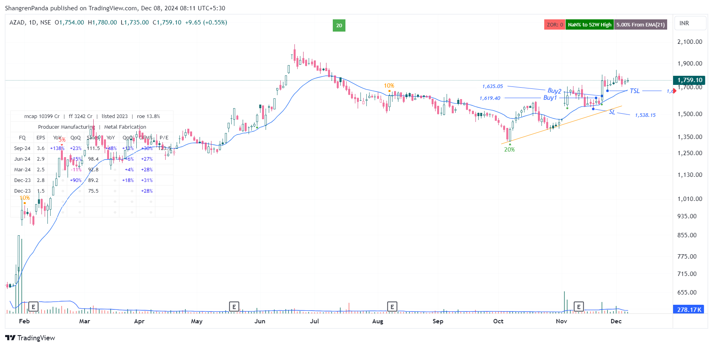Click the low price L1,735.00
Viewport: 713px width, 347px height.
click(x=135, y=23)
